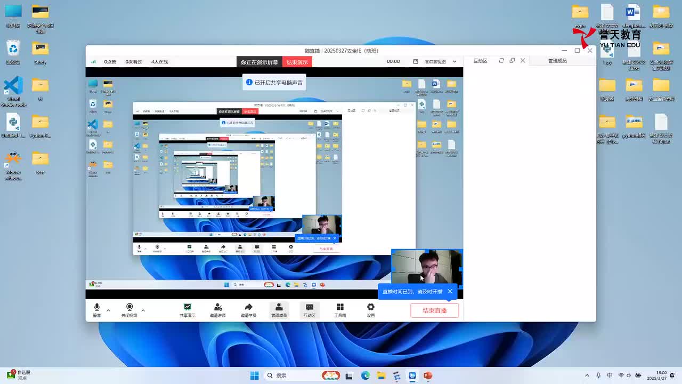The height and width of the screenshot is (384, 682).
Task: Click the presenter webcam thumbnail
Action: [427, 267]
